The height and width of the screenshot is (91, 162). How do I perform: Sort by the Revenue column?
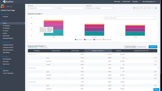(118, 51)
